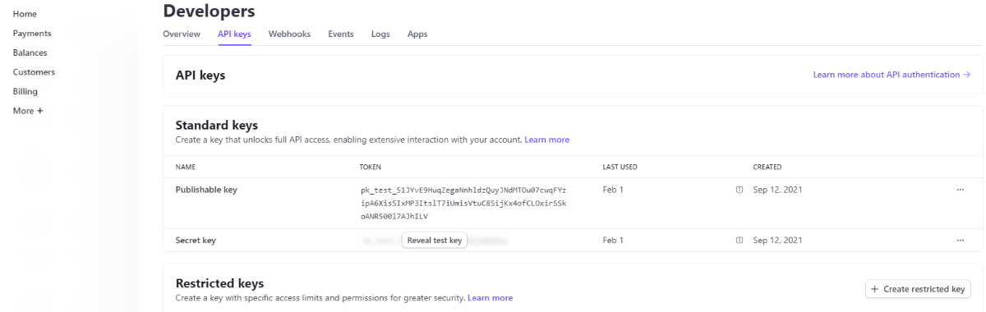Open the Logs tab

(x=380, y=34)
